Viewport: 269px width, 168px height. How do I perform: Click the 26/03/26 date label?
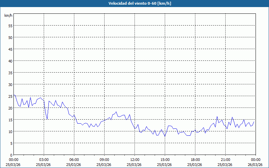point(256,164)
